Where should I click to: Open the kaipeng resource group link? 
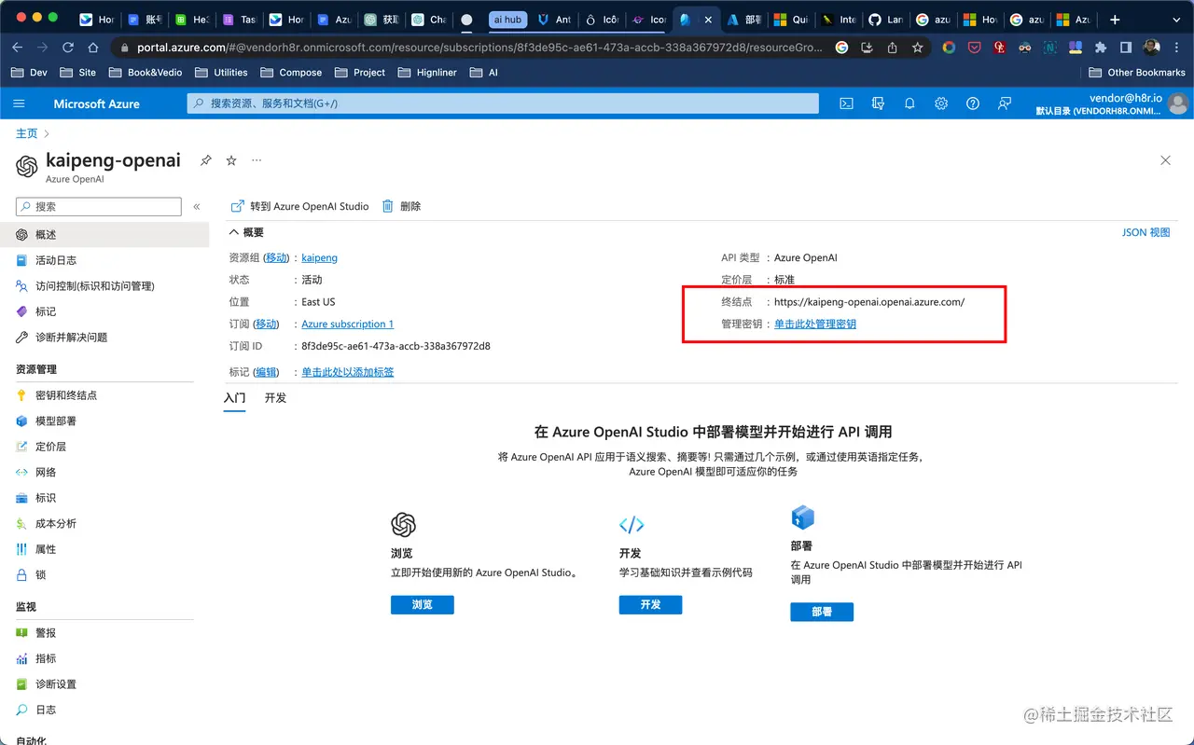319,257
